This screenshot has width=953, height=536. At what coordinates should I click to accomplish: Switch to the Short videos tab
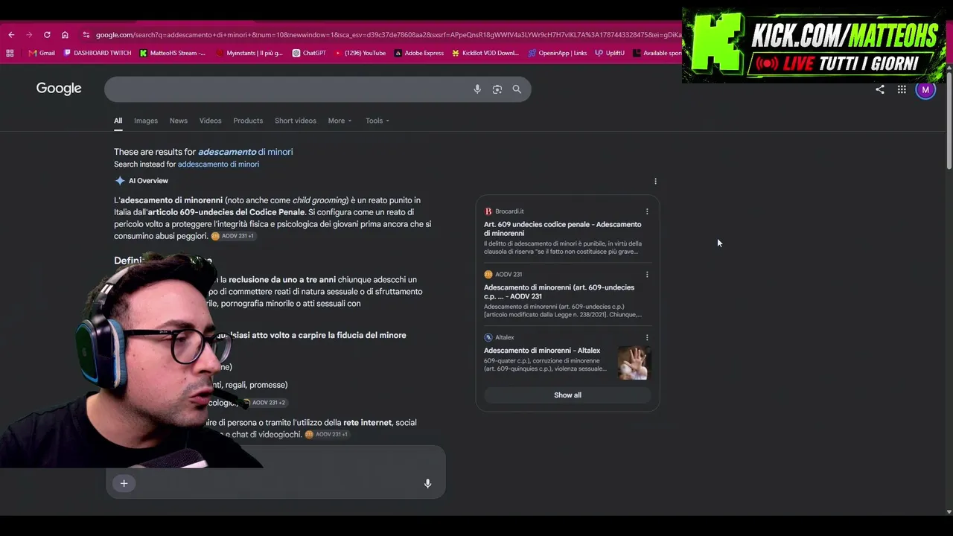click(296, 121)
